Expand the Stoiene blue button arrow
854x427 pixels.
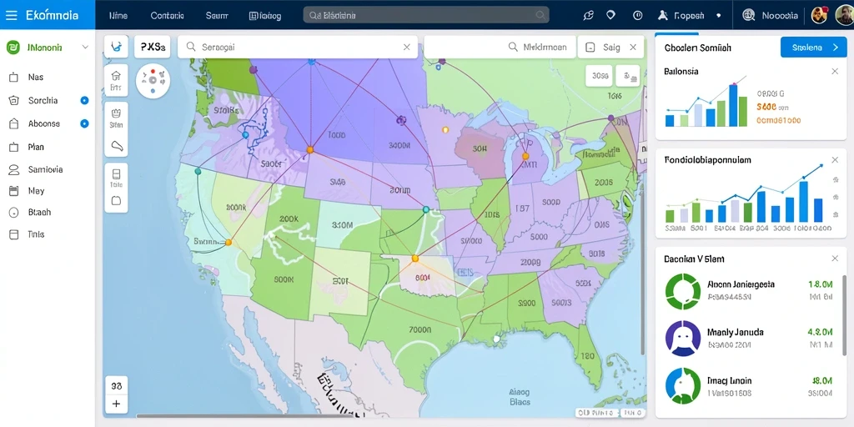[x=836, y=48]
